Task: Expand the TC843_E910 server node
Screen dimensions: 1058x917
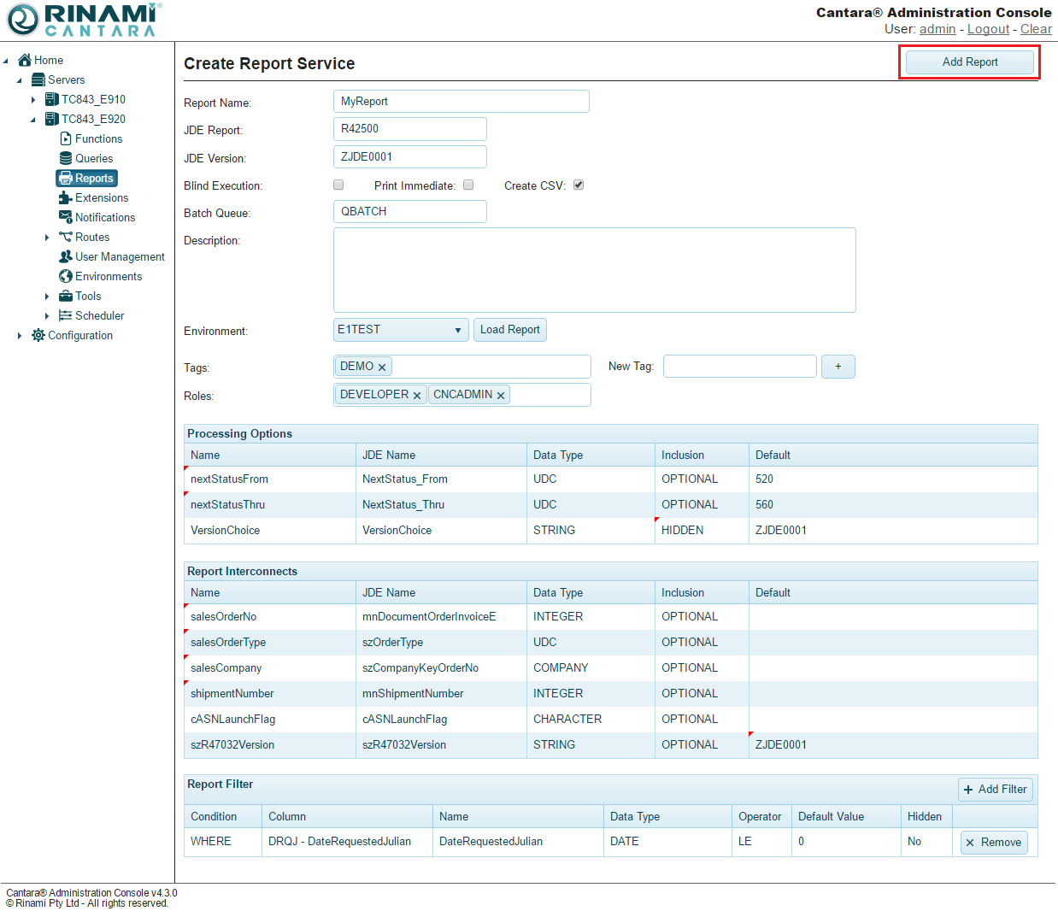Action: [x=33, y=100]
